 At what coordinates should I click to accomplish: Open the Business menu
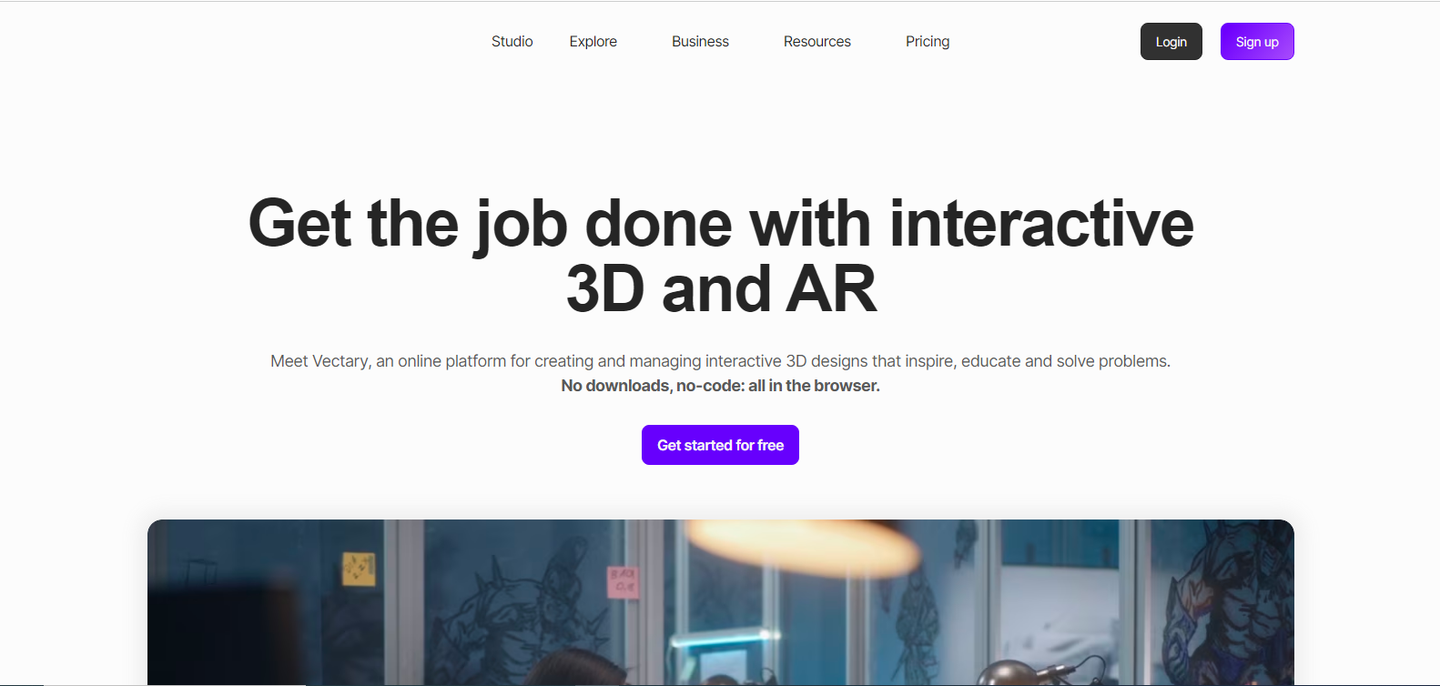coord(700,42)
